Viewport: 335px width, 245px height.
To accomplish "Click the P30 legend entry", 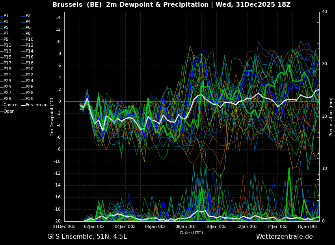I will (28, 98).
